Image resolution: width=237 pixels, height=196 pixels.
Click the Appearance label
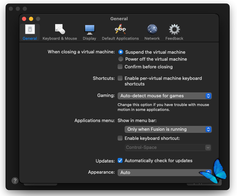point(102,172)
